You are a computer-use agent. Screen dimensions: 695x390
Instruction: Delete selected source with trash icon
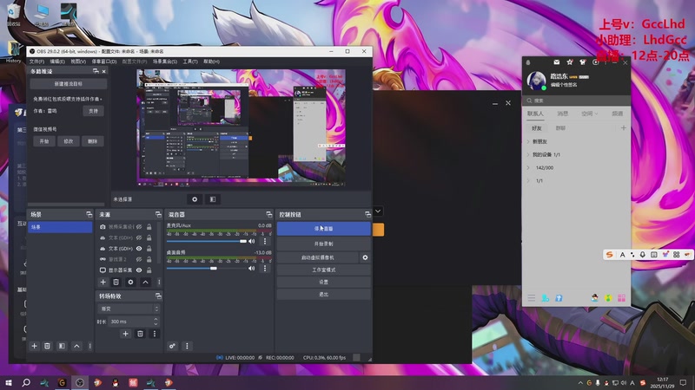tap(116, 283)
